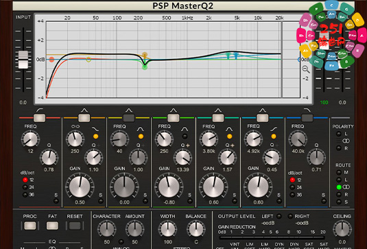The height and width of the screenshot is (249, 367).
Task: Click the low shelf shape icon in orange band
Action: tap(95, 129)
